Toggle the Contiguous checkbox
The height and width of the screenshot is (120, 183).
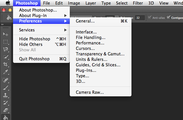tap(169, 18)
